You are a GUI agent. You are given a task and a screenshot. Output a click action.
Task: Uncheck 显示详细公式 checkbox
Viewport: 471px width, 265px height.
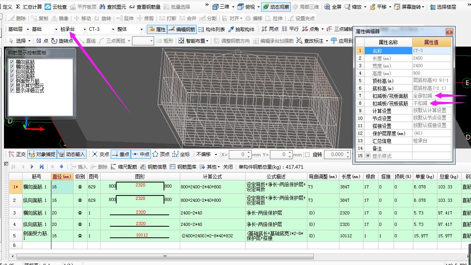[x=12, y=90]
